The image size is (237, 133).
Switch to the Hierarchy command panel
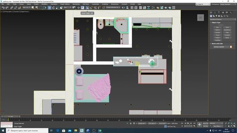[219, 13]
